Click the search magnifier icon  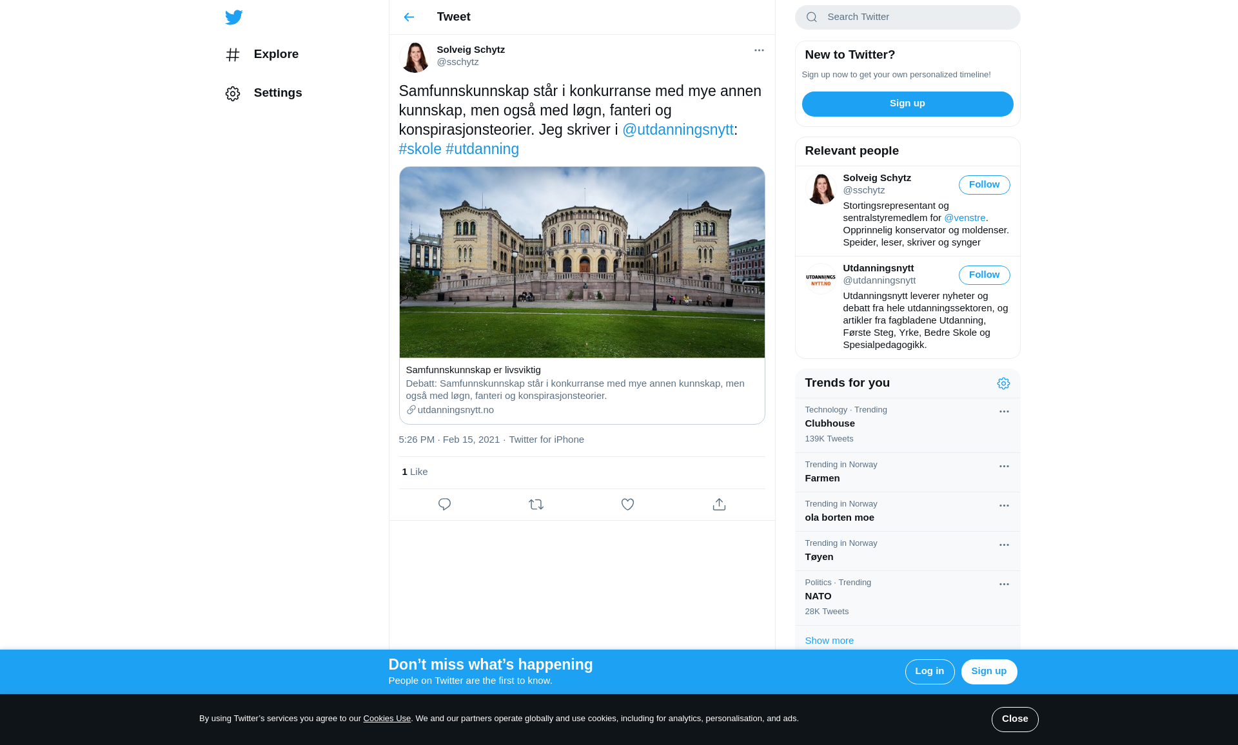pos(812,17)
